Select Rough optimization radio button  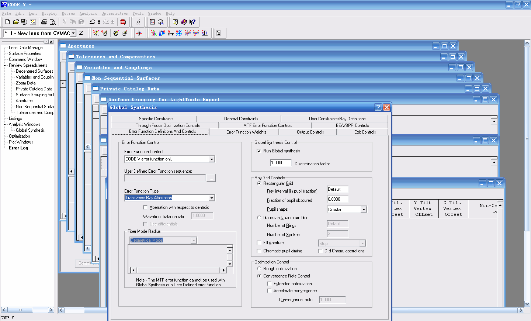click(x=259, y=269)
